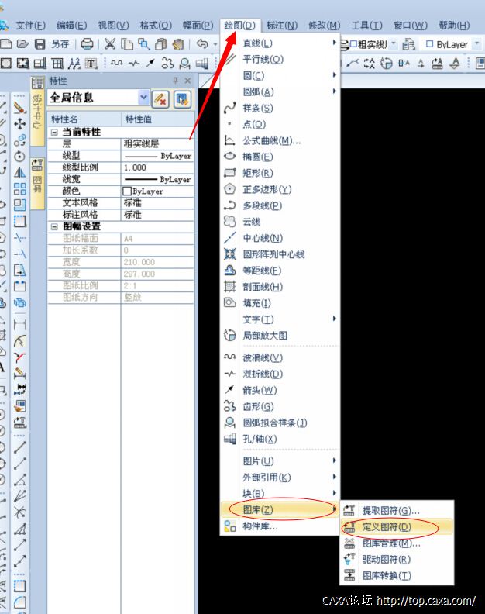The width and height of the screenshot is (485, 614).
Task: Select 矩形(R) from draw menu
Action: click(x=280, y=173)
